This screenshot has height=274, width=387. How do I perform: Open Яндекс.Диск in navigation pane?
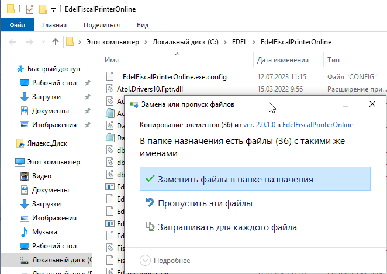tap(47, 143)
